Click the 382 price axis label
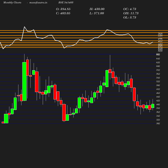Screen dimensions: 168x168 pos(158,108)
